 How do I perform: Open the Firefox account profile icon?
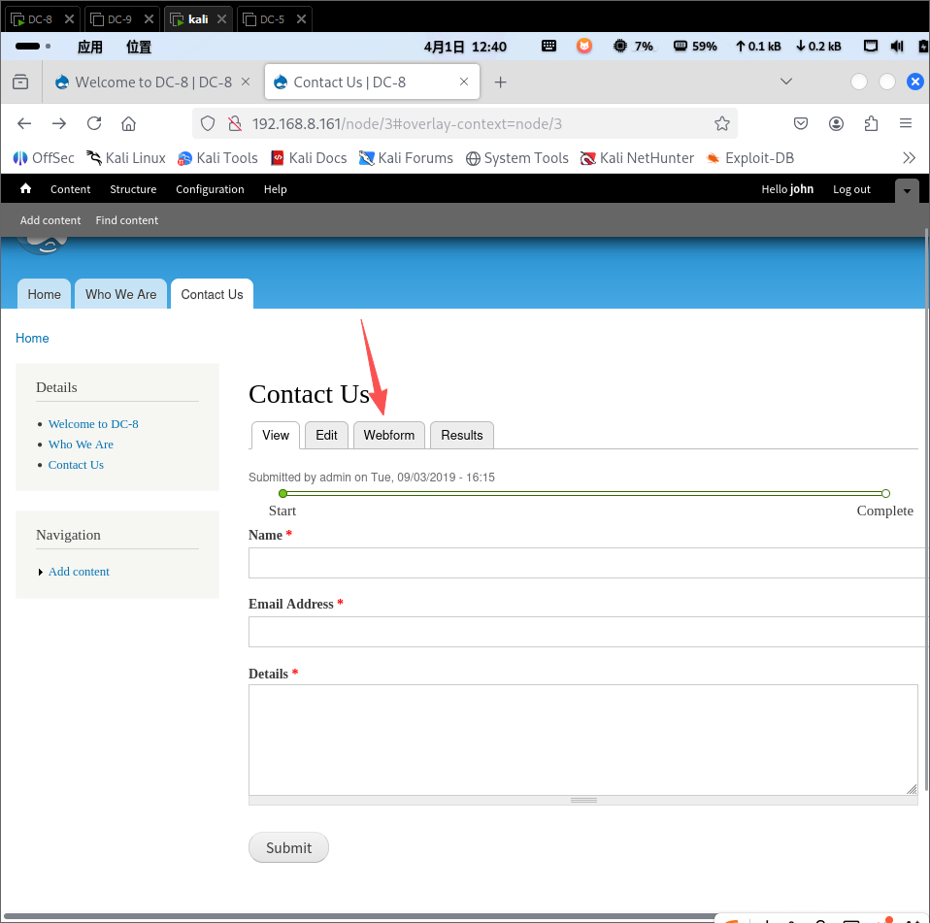836,123
